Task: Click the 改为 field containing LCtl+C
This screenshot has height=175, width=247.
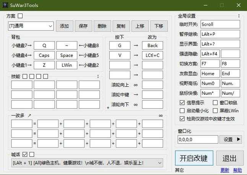Action: [x=153, y=55]
